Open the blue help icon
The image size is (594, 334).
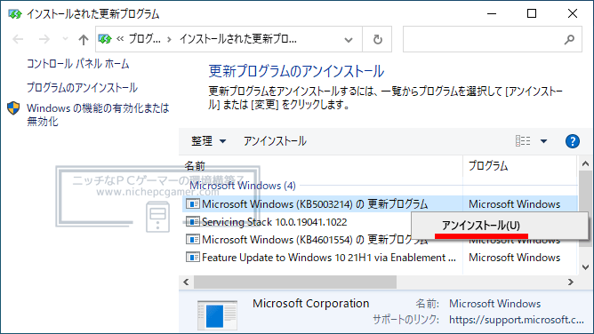pos(573,141)
